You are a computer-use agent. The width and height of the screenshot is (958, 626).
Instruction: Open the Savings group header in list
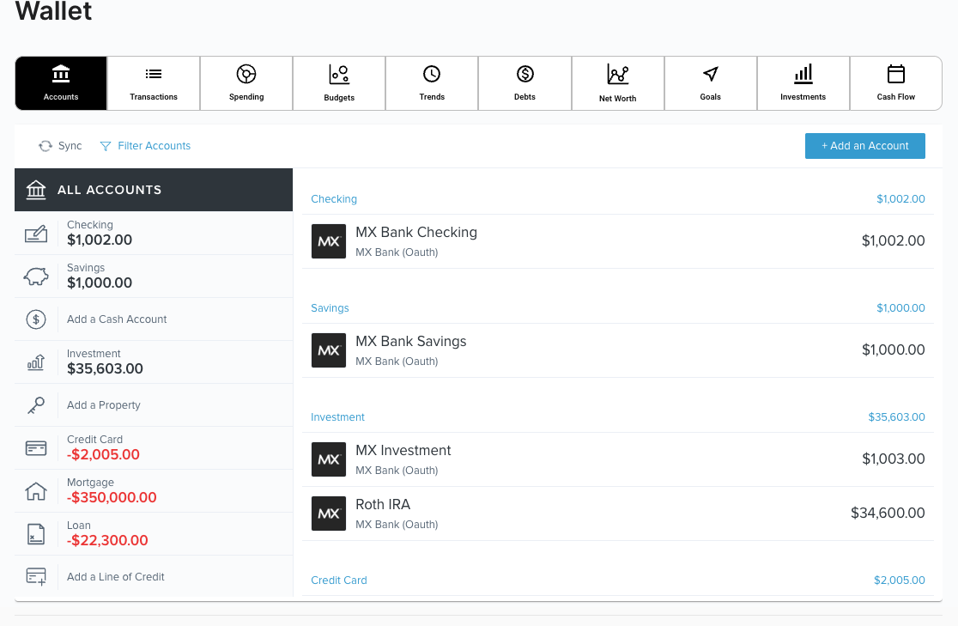click(330, 308)
